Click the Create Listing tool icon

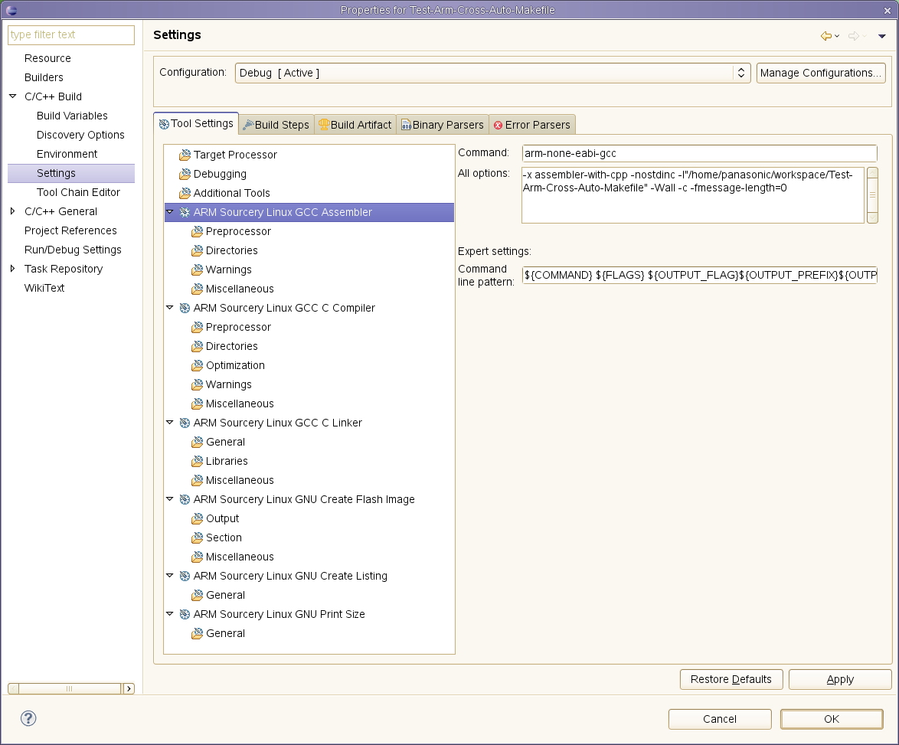(185, 576)
